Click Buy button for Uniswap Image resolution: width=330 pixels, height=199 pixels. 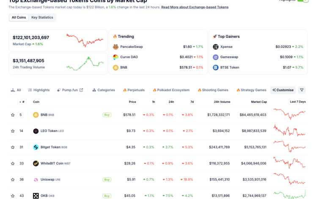pos(107,180)
